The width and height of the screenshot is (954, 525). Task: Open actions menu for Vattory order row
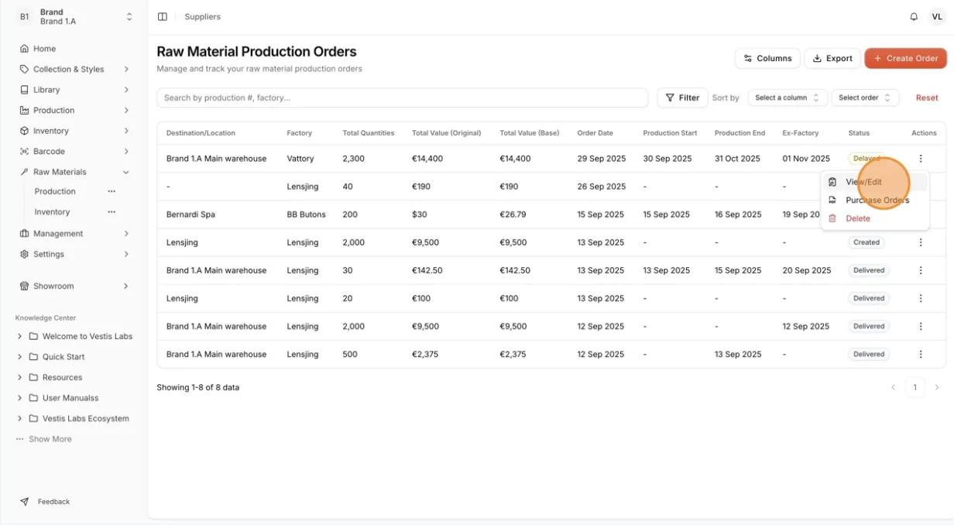[921, 159]
